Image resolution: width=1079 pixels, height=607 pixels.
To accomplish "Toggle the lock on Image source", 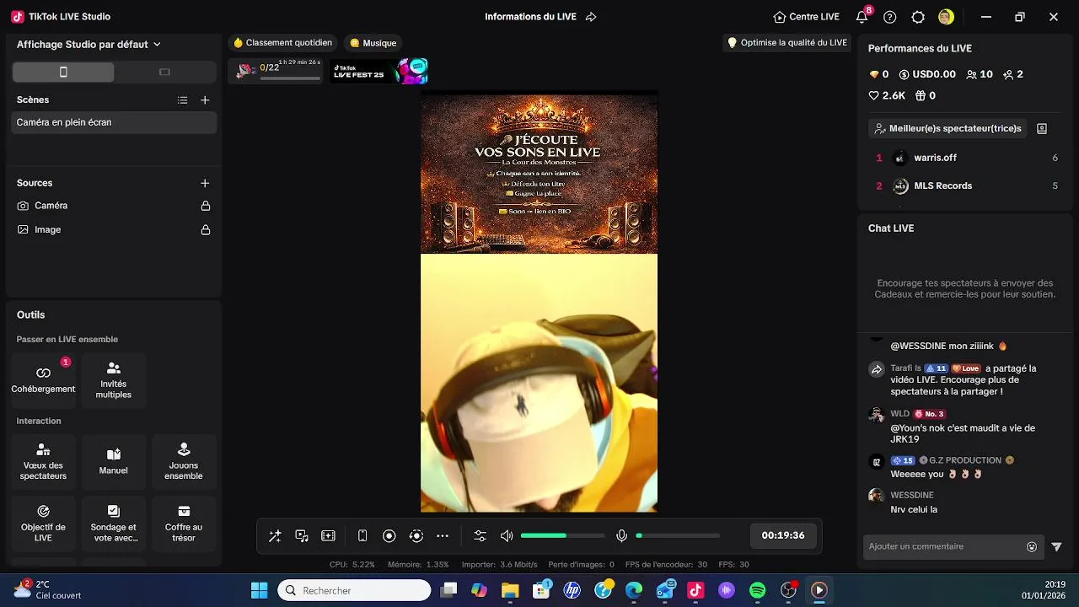I will (206, 229).
